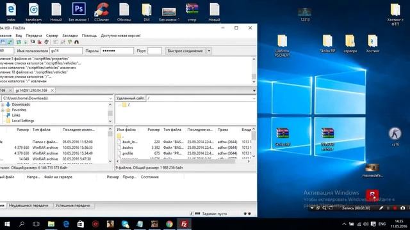Open the сервера desktop folder
Viewport: 410px width, 230px height.
350,43
